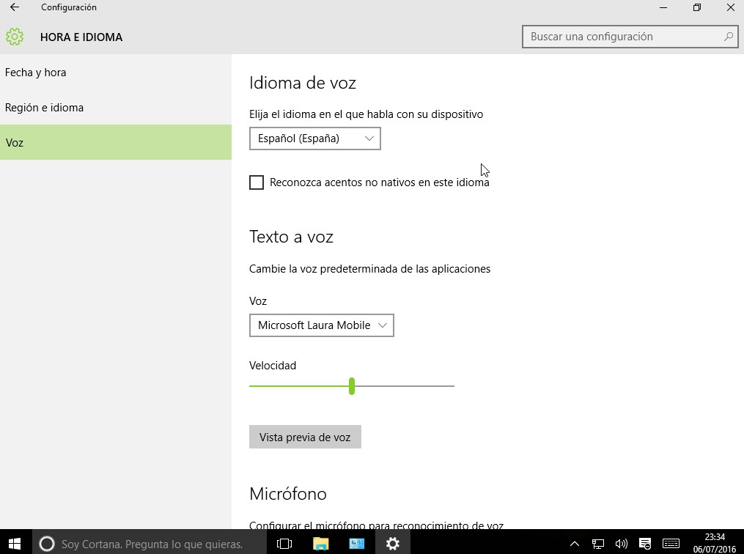Go to the Fecha y hora section
The height and width of the screenshot is (554, 744).
35,73
